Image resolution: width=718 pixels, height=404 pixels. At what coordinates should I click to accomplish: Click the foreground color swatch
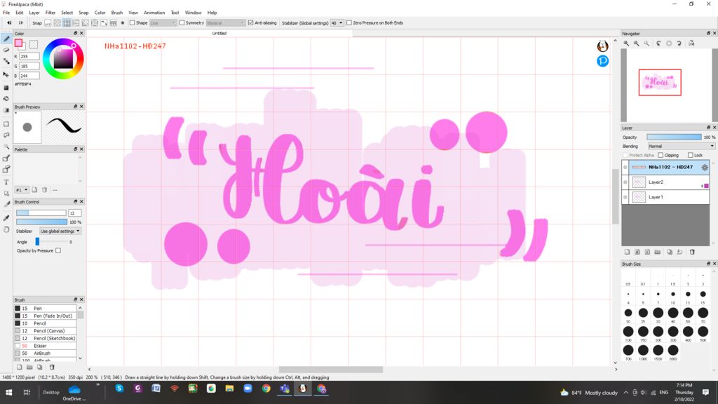click(x=18, y=43)
